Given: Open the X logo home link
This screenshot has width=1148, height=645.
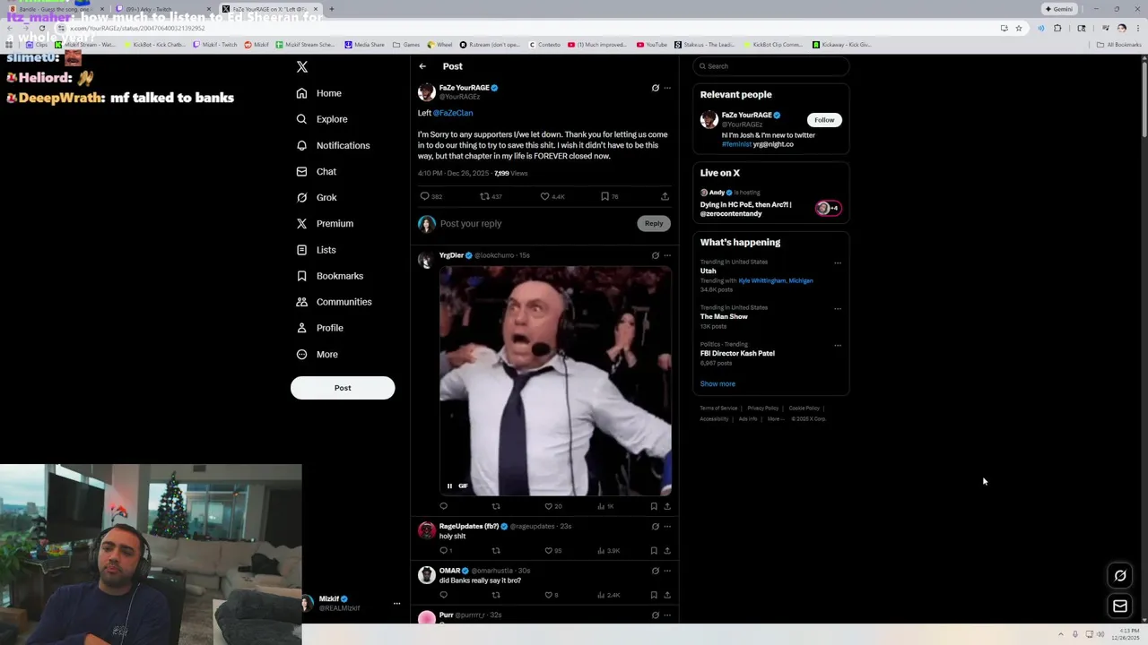Looking at the screenshot, I should (302, 67).
